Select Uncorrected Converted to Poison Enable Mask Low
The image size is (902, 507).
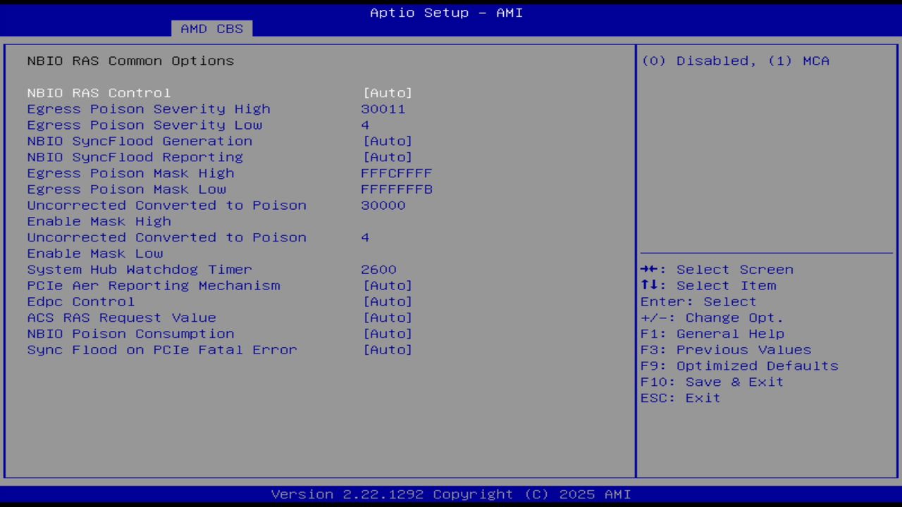tap(167, 245)
